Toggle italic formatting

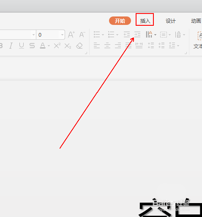pos(11,46)
